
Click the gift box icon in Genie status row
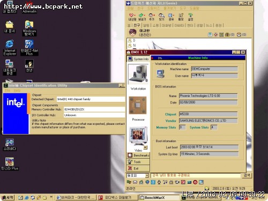click(x=227, y=35)
